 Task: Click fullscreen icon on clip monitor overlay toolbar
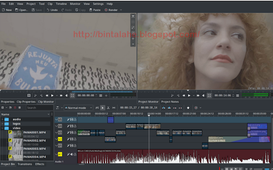click(x=133, y=17)
